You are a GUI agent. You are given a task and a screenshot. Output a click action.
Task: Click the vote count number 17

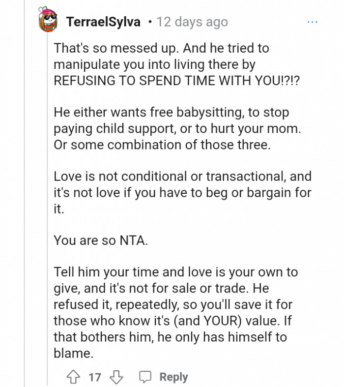click(94, 377)
